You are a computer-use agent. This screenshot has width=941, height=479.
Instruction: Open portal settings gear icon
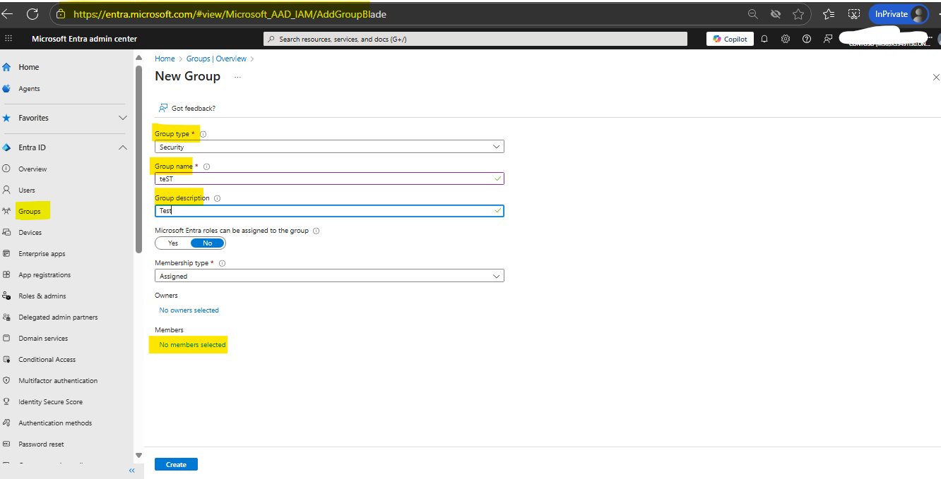click(x=786, y=39)
